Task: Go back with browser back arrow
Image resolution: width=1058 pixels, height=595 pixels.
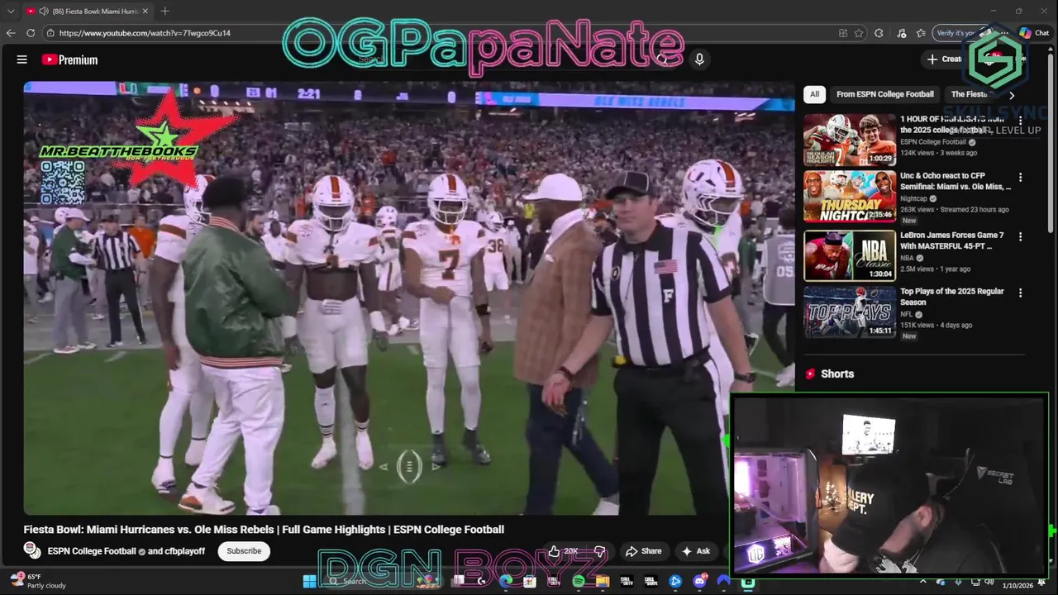Action: click(11, 33)
